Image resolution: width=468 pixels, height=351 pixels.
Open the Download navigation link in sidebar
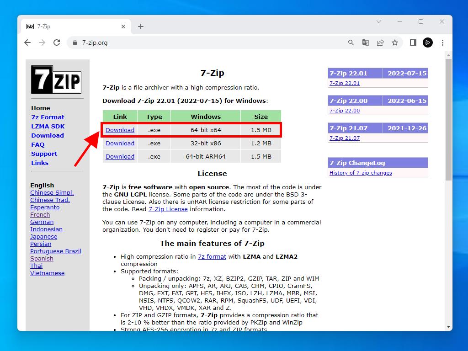(x=48, y=135)
